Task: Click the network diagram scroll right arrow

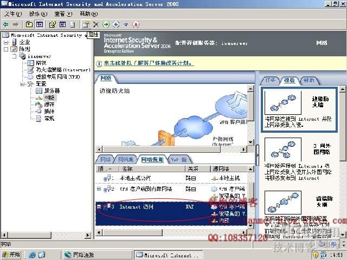Action: [x=243, y=149]
